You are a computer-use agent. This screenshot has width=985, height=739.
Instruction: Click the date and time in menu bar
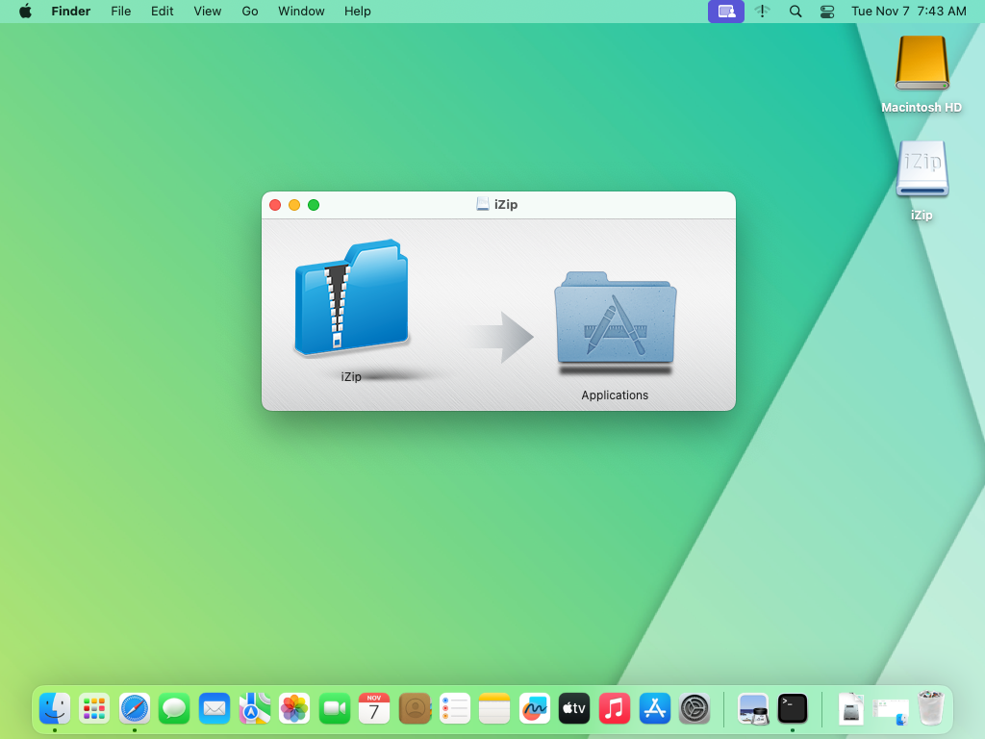click(908, 12)
